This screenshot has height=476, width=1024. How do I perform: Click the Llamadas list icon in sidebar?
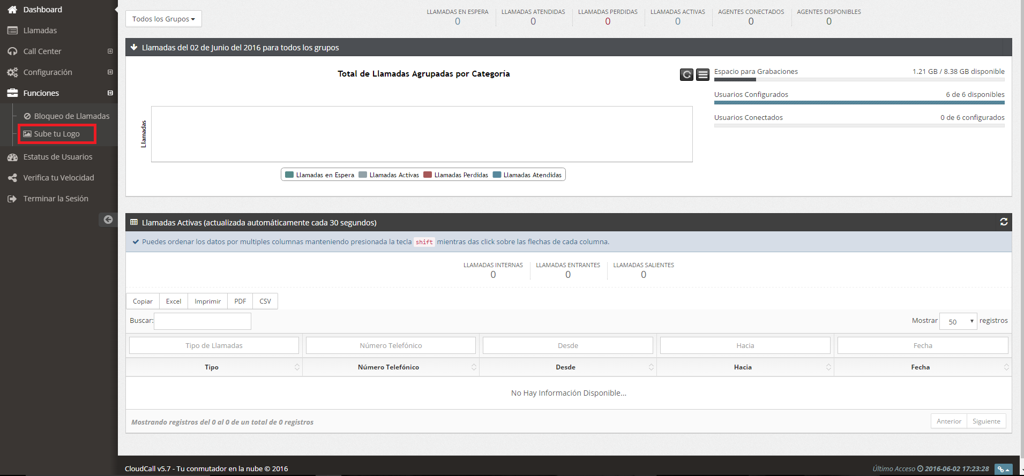point(12,31)
